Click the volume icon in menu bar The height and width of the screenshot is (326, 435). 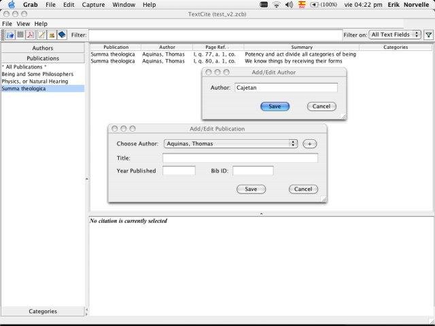pyautogui.click(x=289, y=5)
